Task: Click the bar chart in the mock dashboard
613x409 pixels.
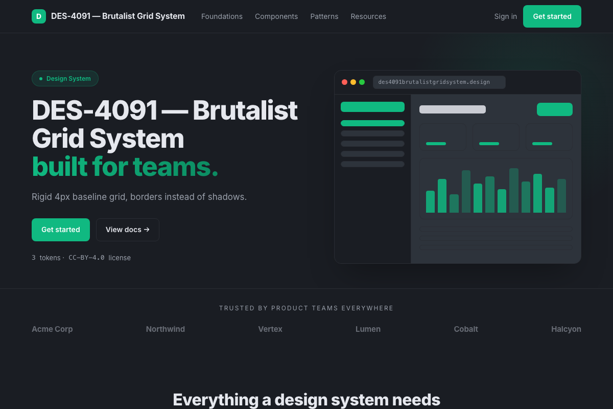Action: point(496,189)
